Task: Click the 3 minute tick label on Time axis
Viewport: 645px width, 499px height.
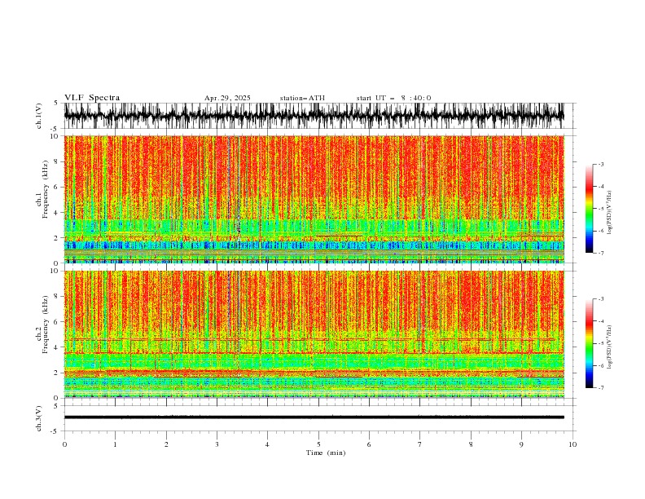Action: pos(217,444)
